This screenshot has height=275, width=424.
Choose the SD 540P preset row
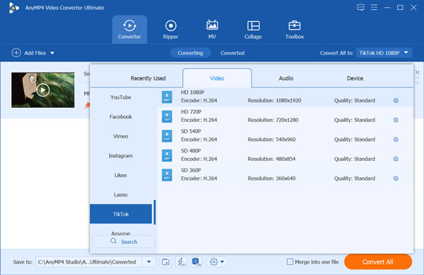[x=285, y=136]
